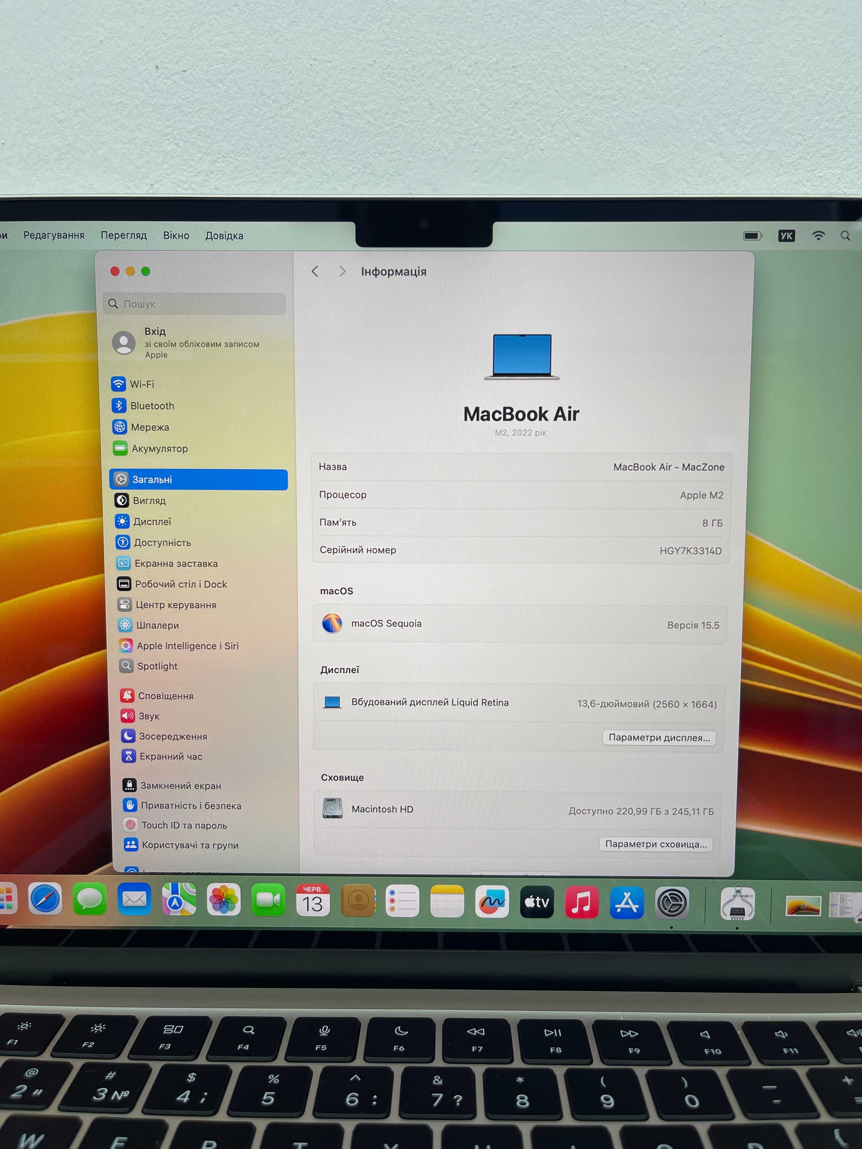Open Mail app in the Dock
The width and height of the screenshot is (862, 1149).
coord(135,899)
